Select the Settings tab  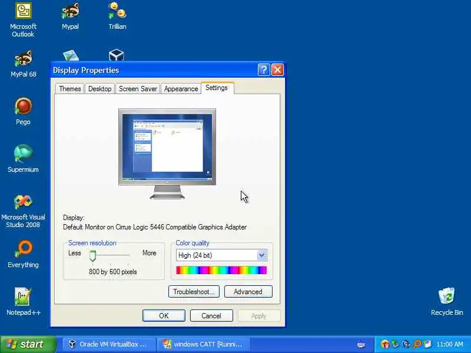(x=217, y=88)
